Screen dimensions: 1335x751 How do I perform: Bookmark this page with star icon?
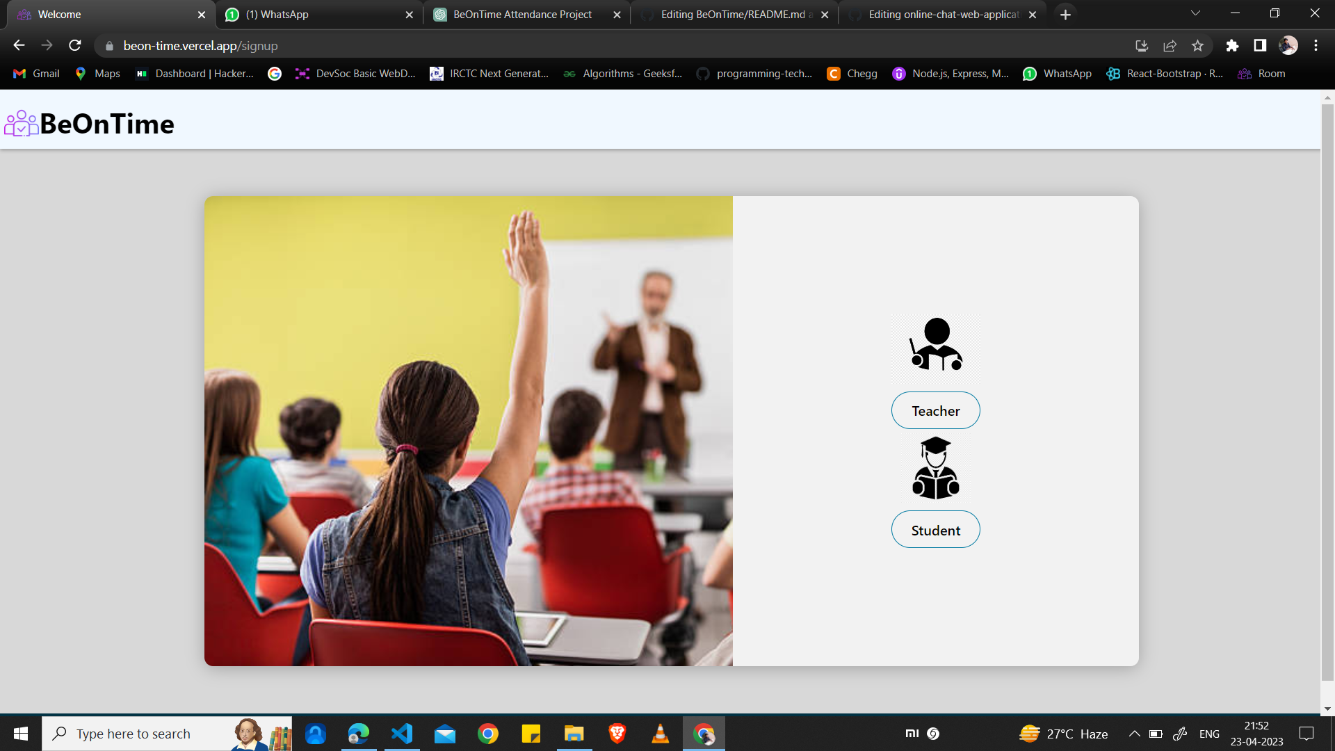[1197, 46]
